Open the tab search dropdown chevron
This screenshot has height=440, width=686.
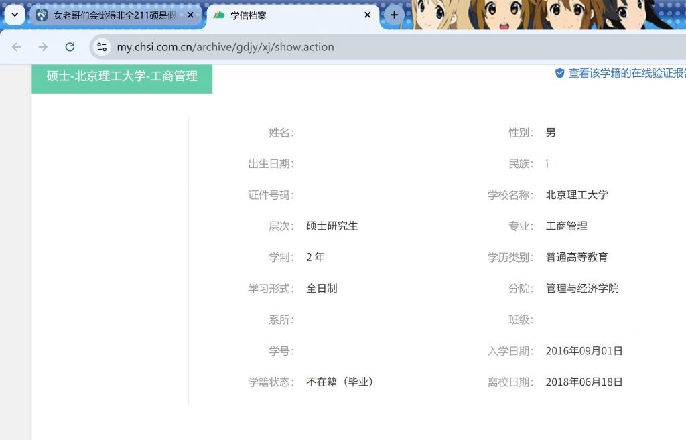[13, 14]
